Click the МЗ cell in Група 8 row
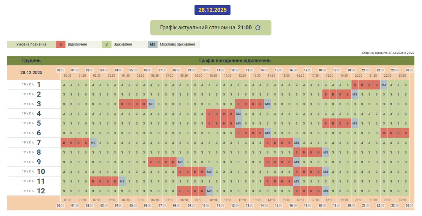The image size is (422, 216). (x=326, y=152)
